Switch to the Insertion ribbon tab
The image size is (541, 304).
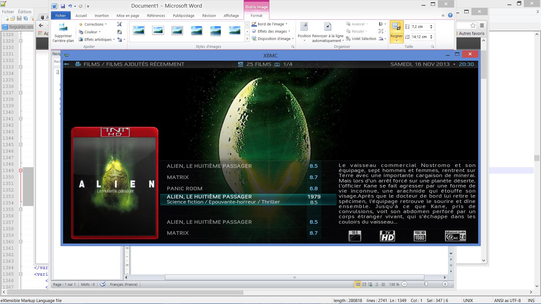[102, 15]
